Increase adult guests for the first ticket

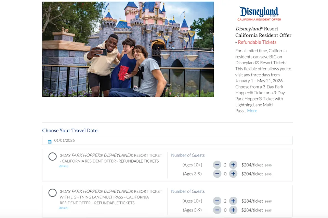coord(233,165)
